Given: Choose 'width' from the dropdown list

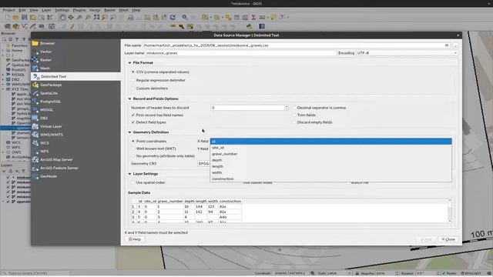Looking at the screenshot, I should (x=330, y=172).
